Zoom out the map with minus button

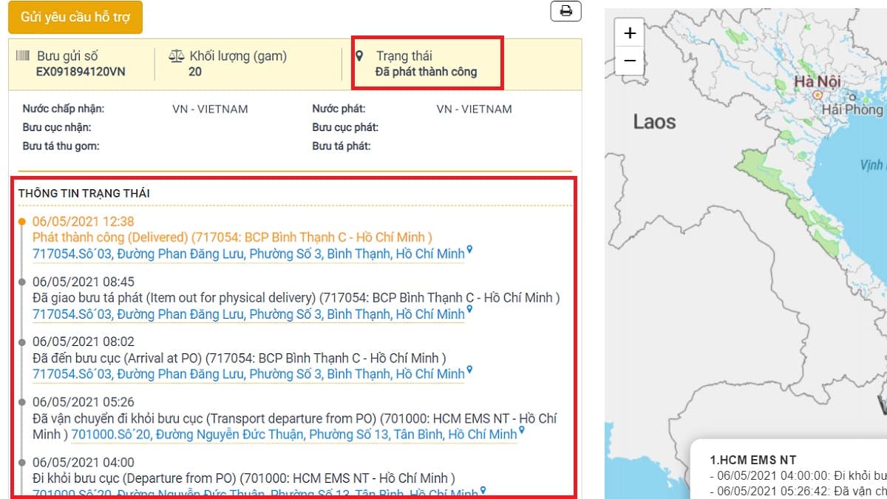click(630, 61)
